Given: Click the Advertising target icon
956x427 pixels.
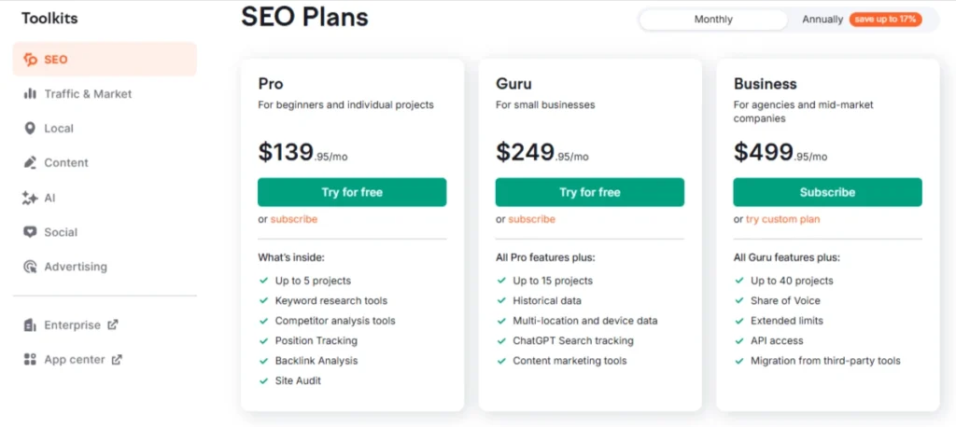Looking at the screenshot, I should click(30, 267).
